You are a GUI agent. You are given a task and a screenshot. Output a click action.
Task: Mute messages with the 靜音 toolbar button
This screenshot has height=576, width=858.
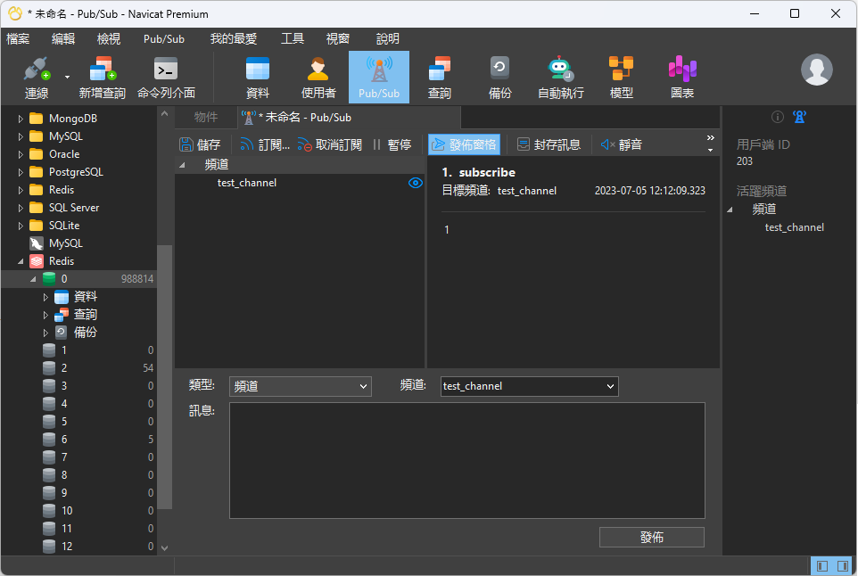click(625, 144)
